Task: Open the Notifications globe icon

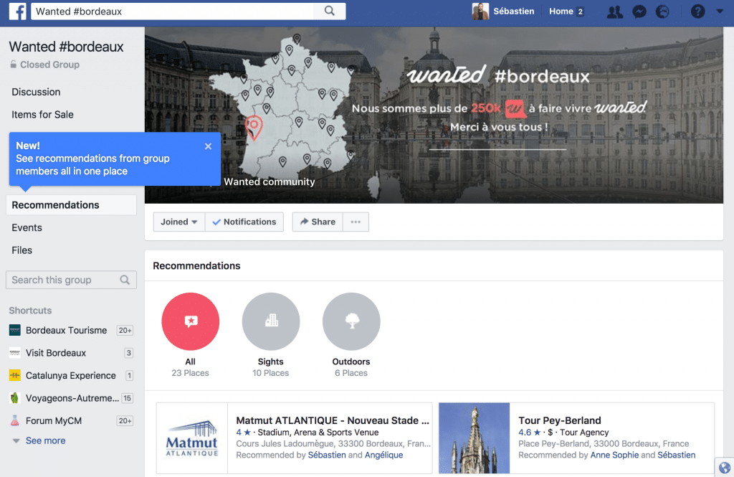Action: (662, 11)
